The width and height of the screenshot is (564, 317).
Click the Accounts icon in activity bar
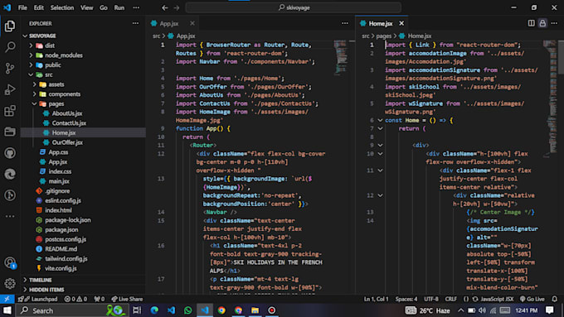(10, 263)
